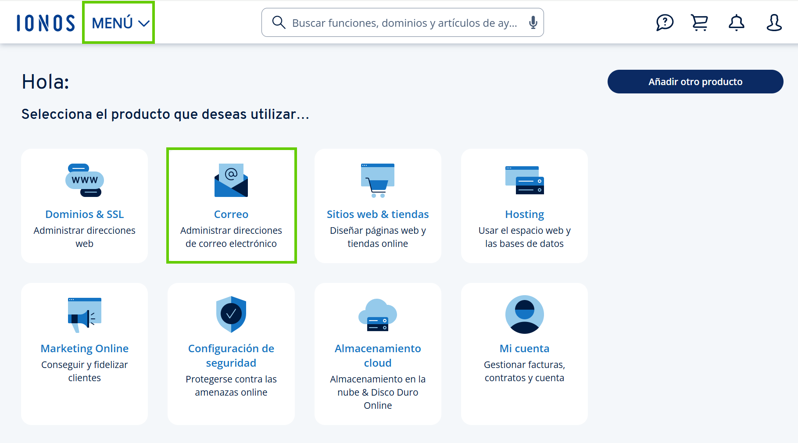Activate voice search microphone icon

(x=533, y=22)
